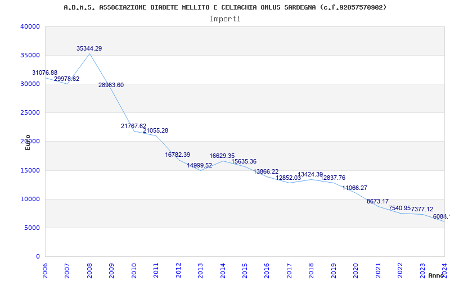This screenshot has height=281, width=450.
Task: Click the data label 14999.52
Action: (x=200, y=165)
